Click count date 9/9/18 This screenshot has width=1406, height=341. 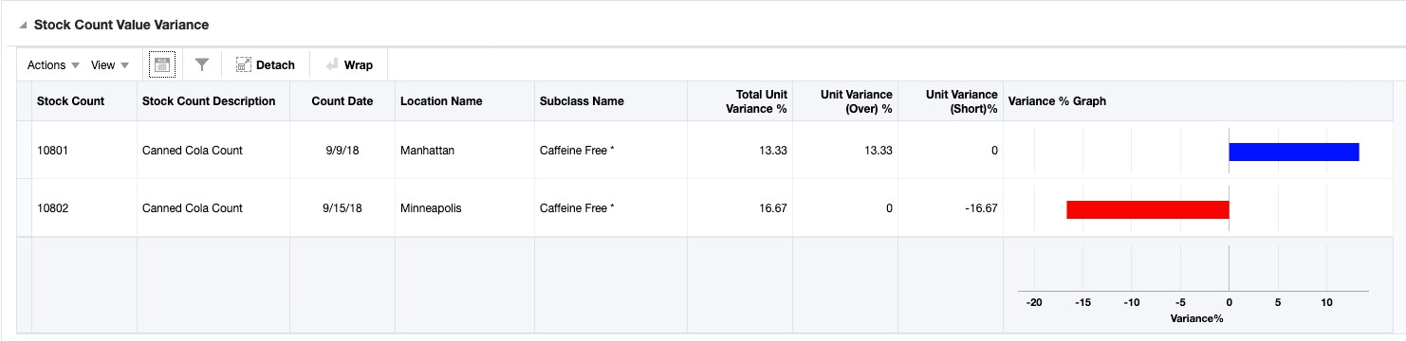(342, 151)
